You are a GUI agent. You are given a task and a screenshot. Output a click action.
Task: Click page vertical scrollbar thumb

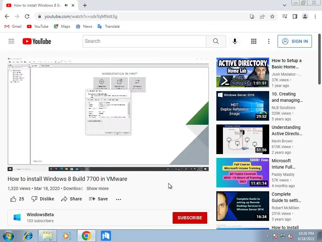coord(319,59)
